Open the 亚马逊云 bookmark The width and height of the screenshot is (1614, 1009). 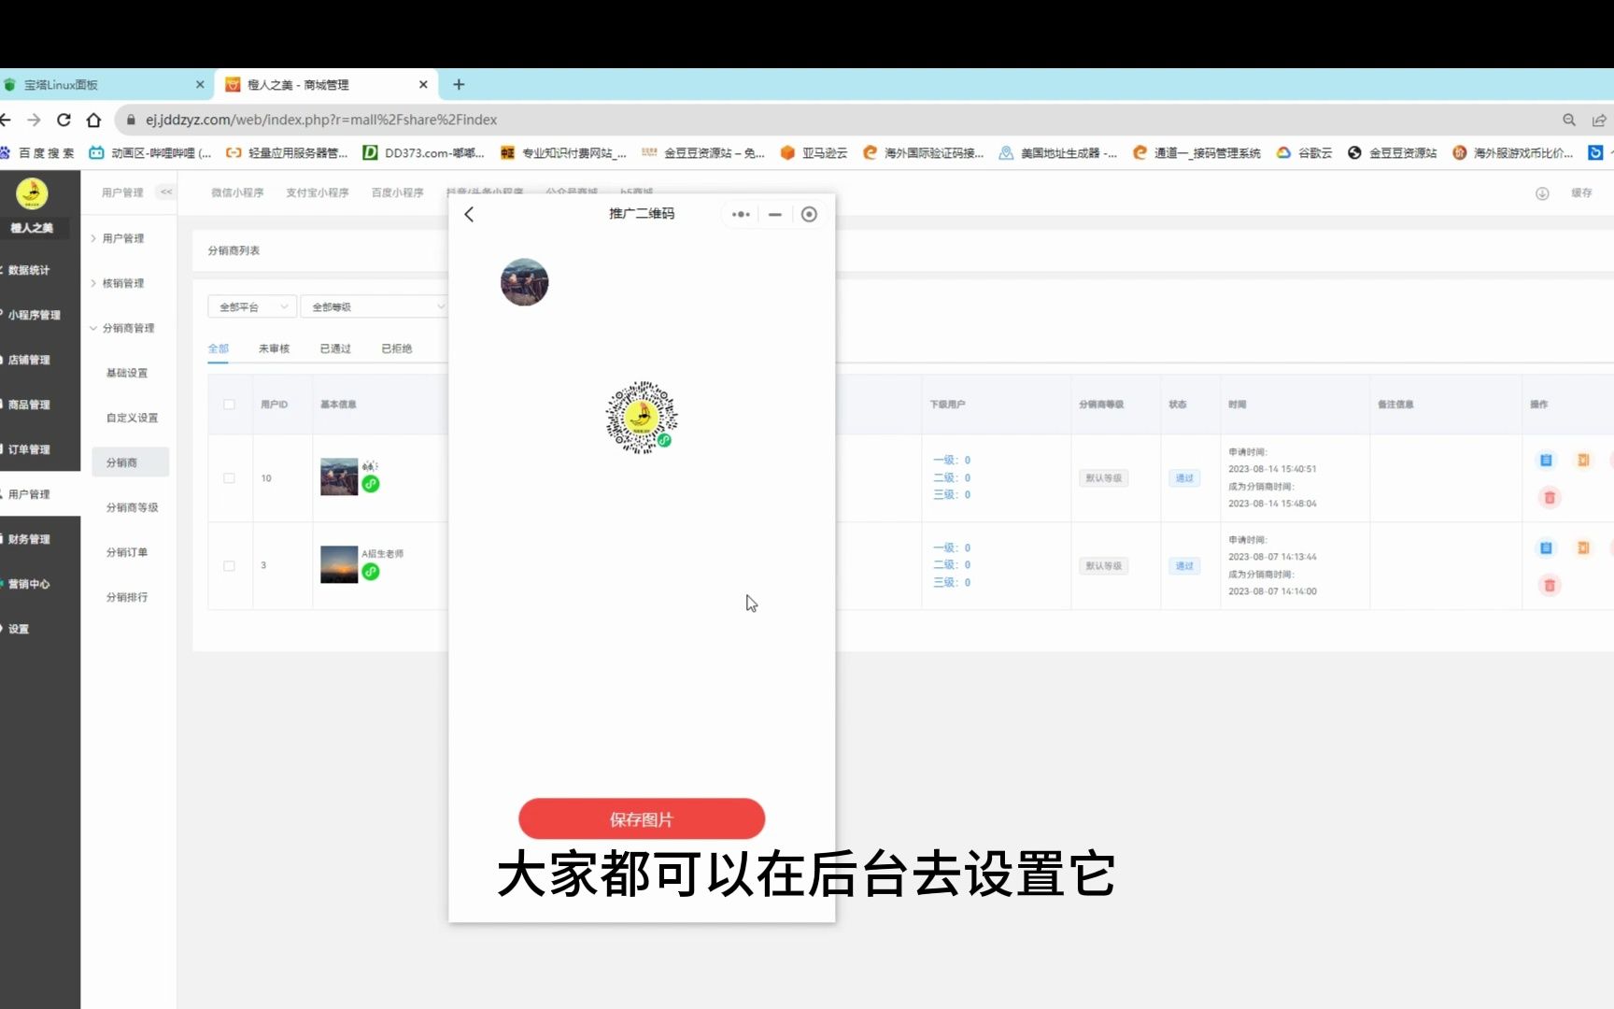point(814,152)
